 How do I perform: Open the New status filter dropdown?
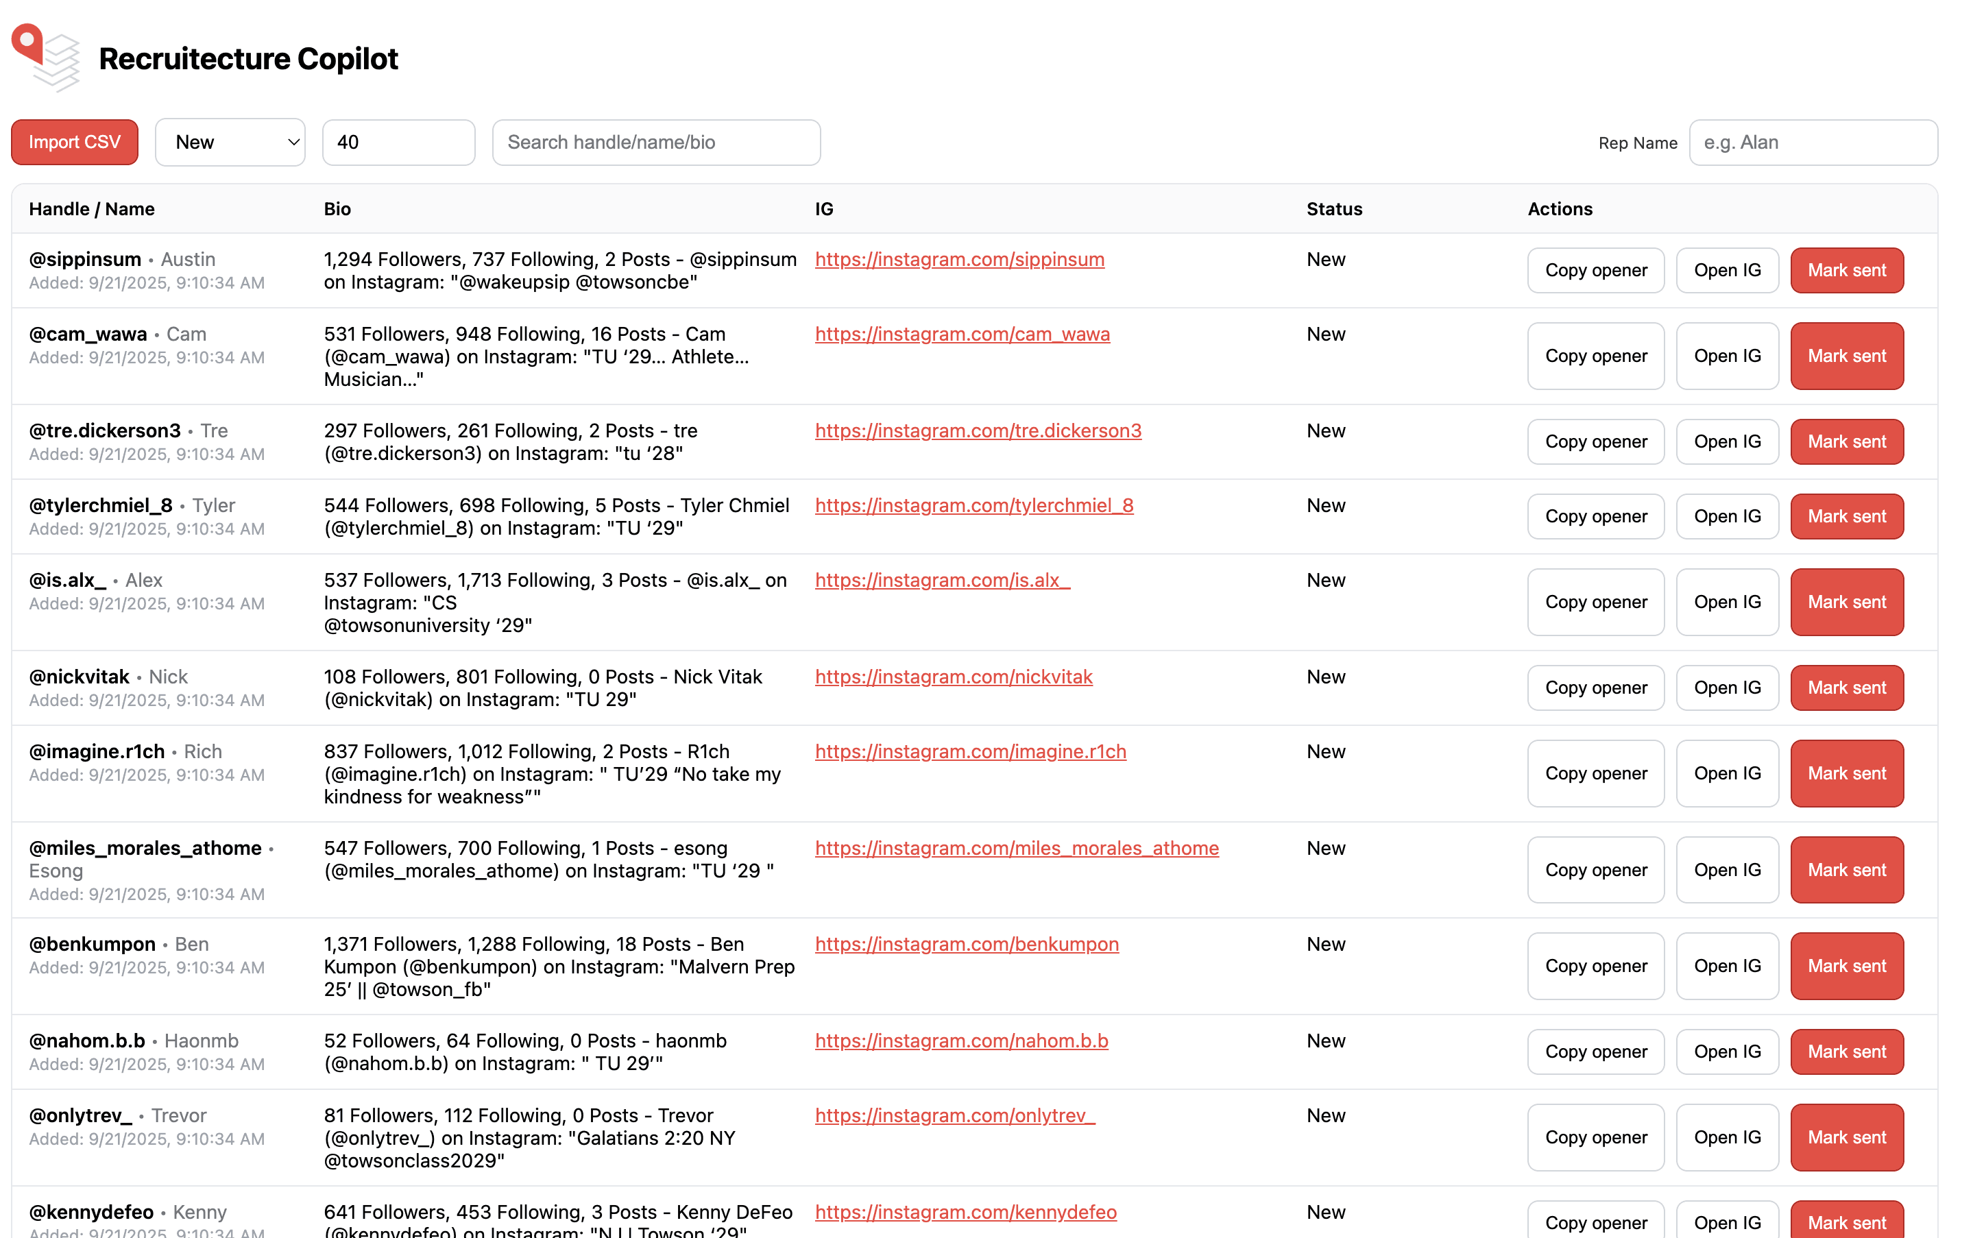pyautogui.click(x=230, y=143)
